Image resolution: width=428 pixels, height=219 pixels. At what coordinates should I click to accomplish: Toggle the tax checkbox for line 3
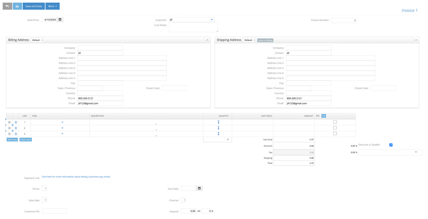point(335,134)
